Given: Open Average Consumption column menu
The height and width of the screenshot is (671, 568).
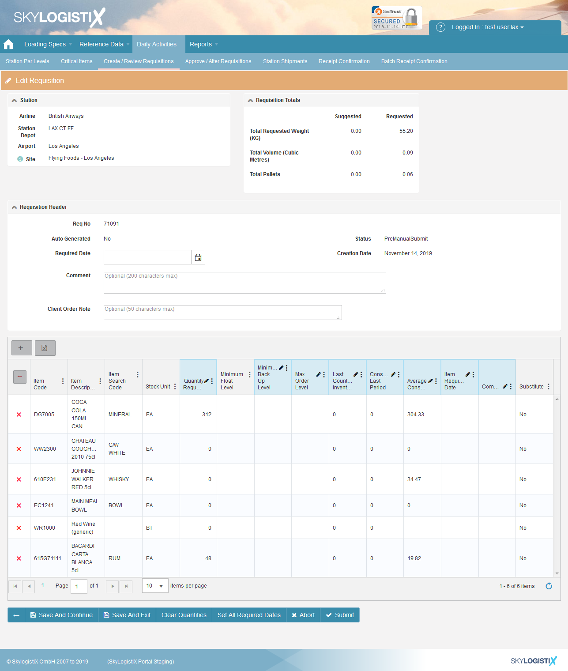Looking at the screenshot, I should [x=436, y=381].
